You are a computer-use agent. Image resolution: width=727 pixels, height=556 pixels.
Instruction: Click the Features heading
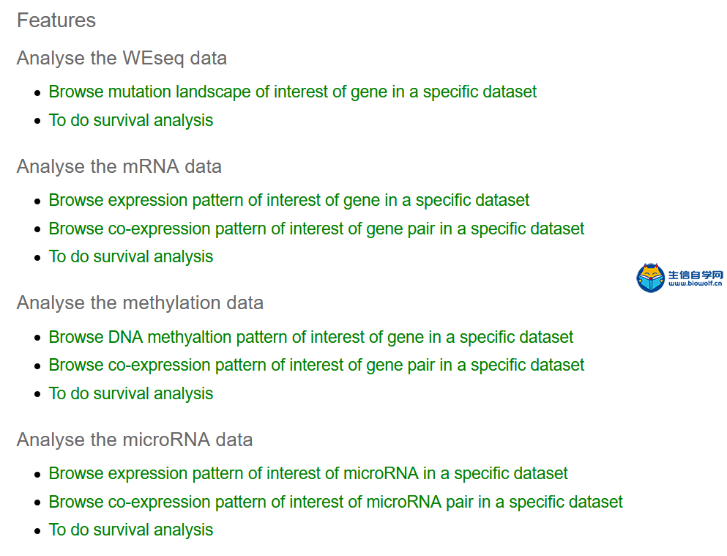[x=56, y=21]
